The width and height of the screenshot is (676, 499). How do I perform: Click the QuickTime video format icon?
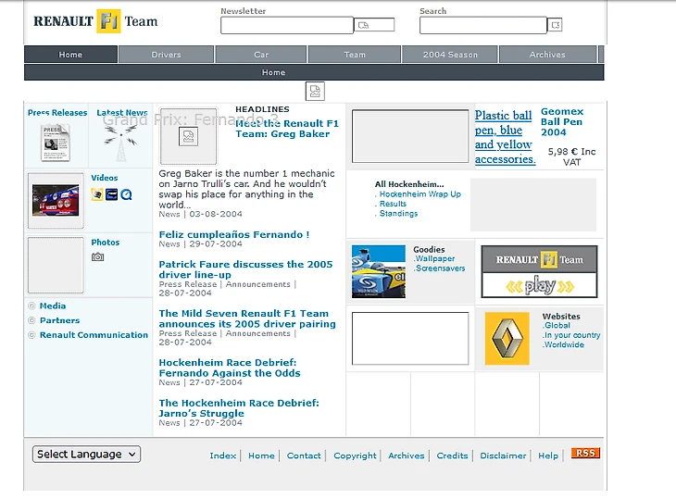pos(127,194)
